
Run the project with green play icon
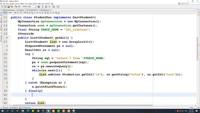[49, 7]
